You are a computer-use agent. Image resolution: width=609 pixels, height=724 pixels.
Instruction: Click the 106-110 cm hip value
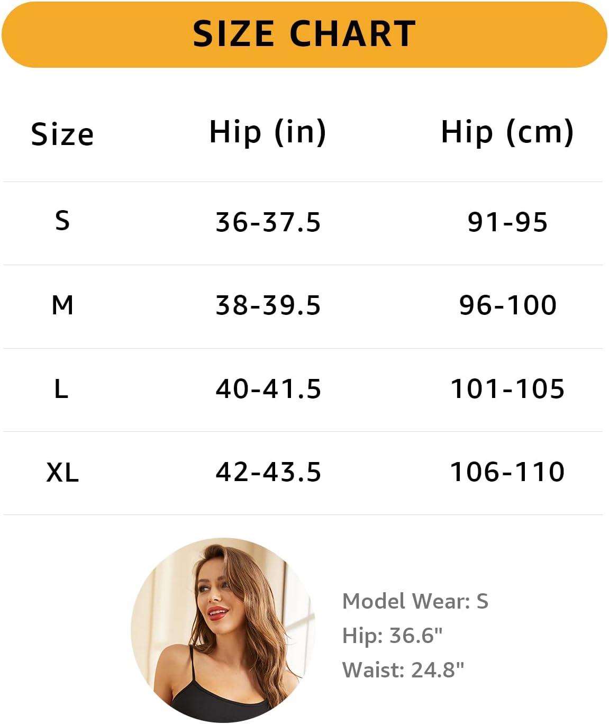(x=507, y=472)
